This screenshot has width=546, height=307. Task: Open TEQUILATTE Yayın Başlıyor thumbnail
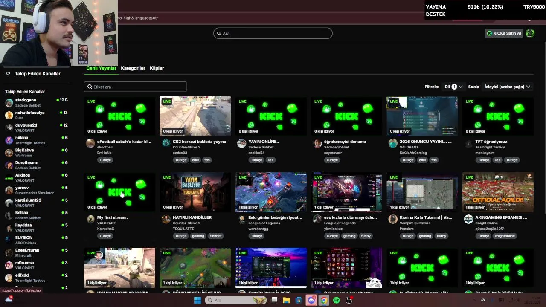click(195, 192)
